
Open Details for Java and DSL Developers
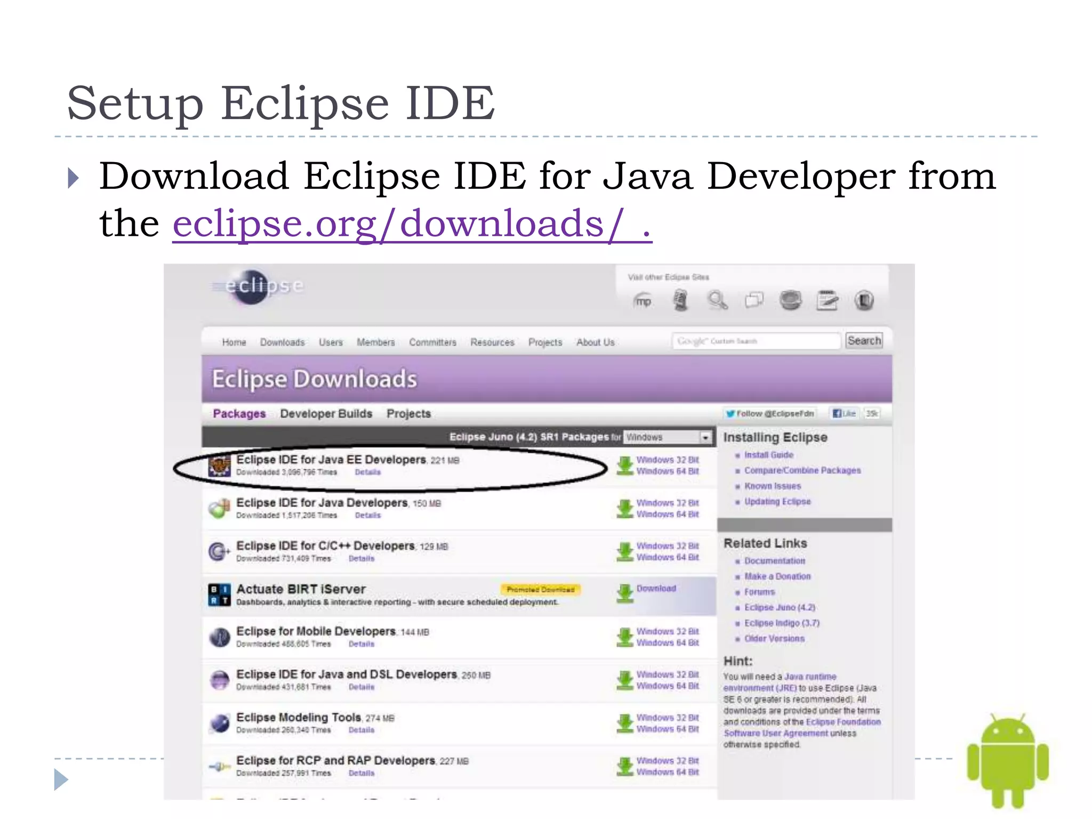pos(362,687)
